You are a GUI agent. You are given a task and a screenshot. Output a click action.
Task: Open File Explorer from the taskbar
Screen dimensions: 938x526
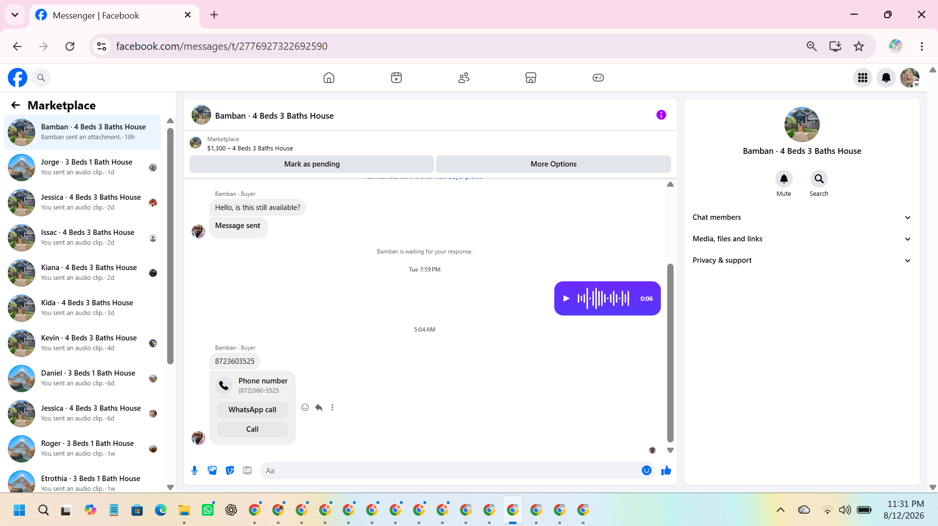pyautogui.click(x=184, y=510)
